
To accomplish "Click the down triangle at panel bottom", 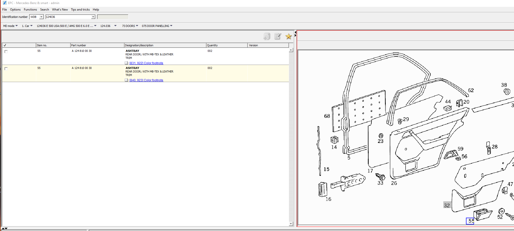I will point(6,228).
